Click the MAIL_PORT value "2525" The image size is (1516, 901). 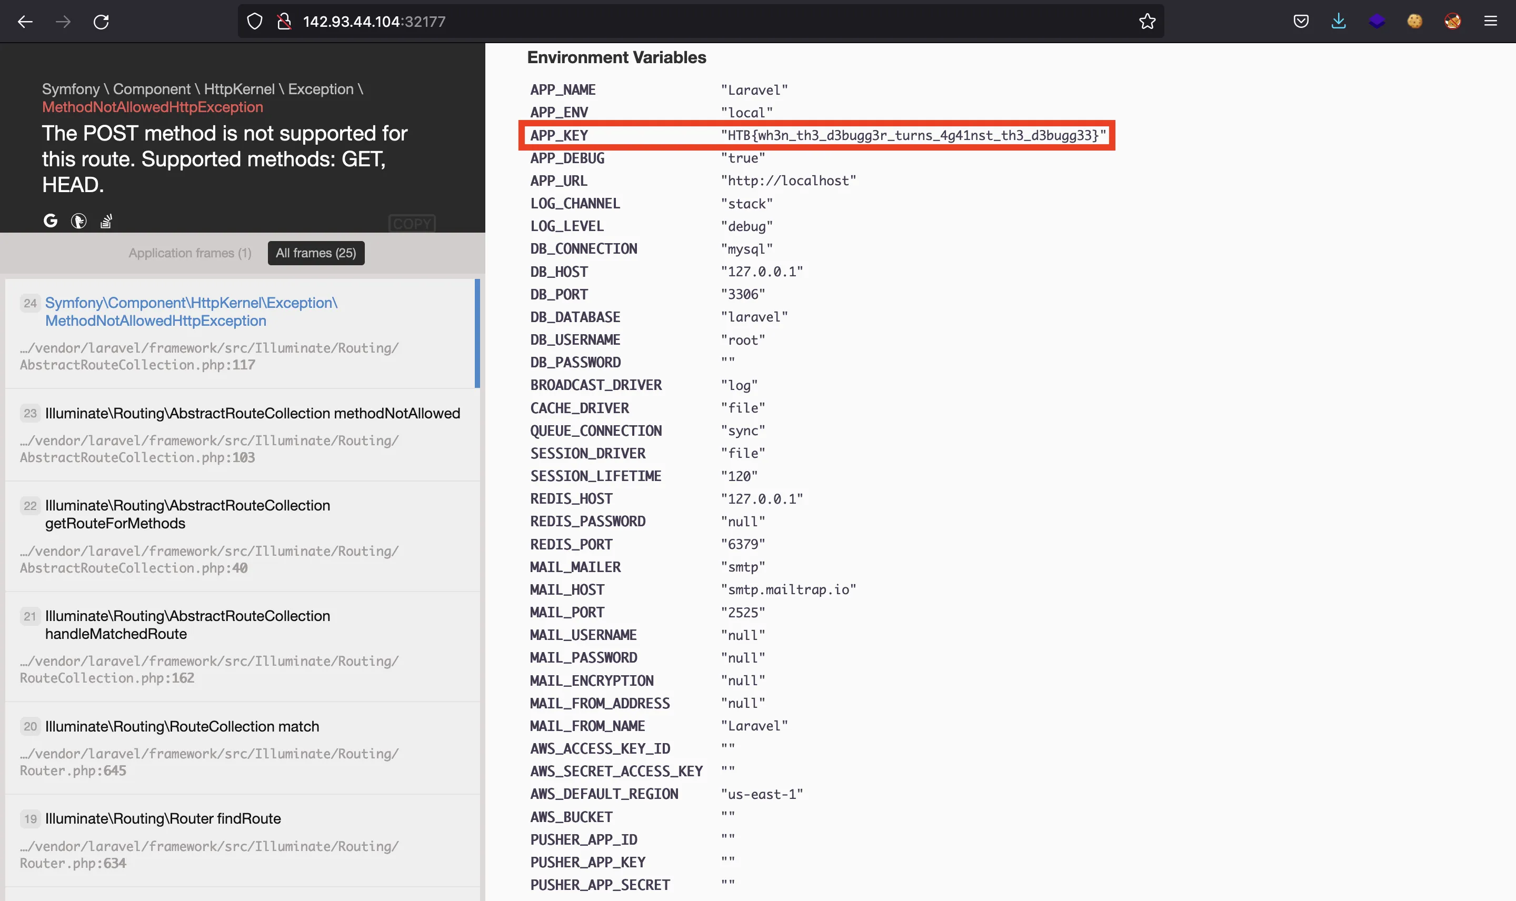coord(743,613)
